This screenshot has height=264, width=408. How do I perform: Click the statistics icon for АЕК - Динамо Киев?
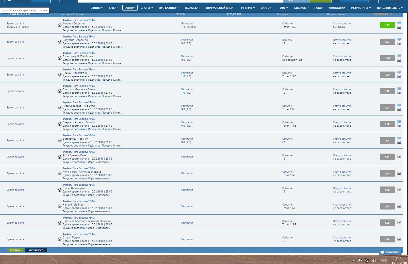399,157
